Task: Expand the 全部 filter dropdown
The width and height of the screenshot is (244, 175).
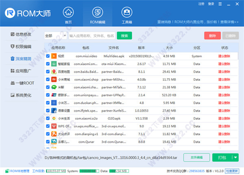Action: [55, 36]
